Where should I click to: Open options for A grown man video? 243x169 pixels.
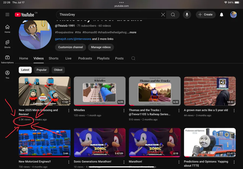[x=234, y=111]
